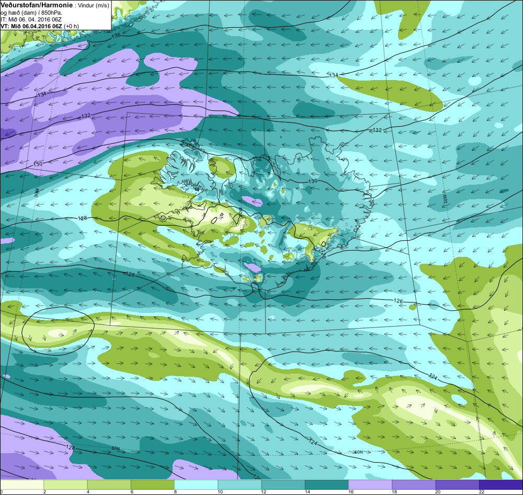
Task: Click the legend scale value "20"
Action: point(438,492)
